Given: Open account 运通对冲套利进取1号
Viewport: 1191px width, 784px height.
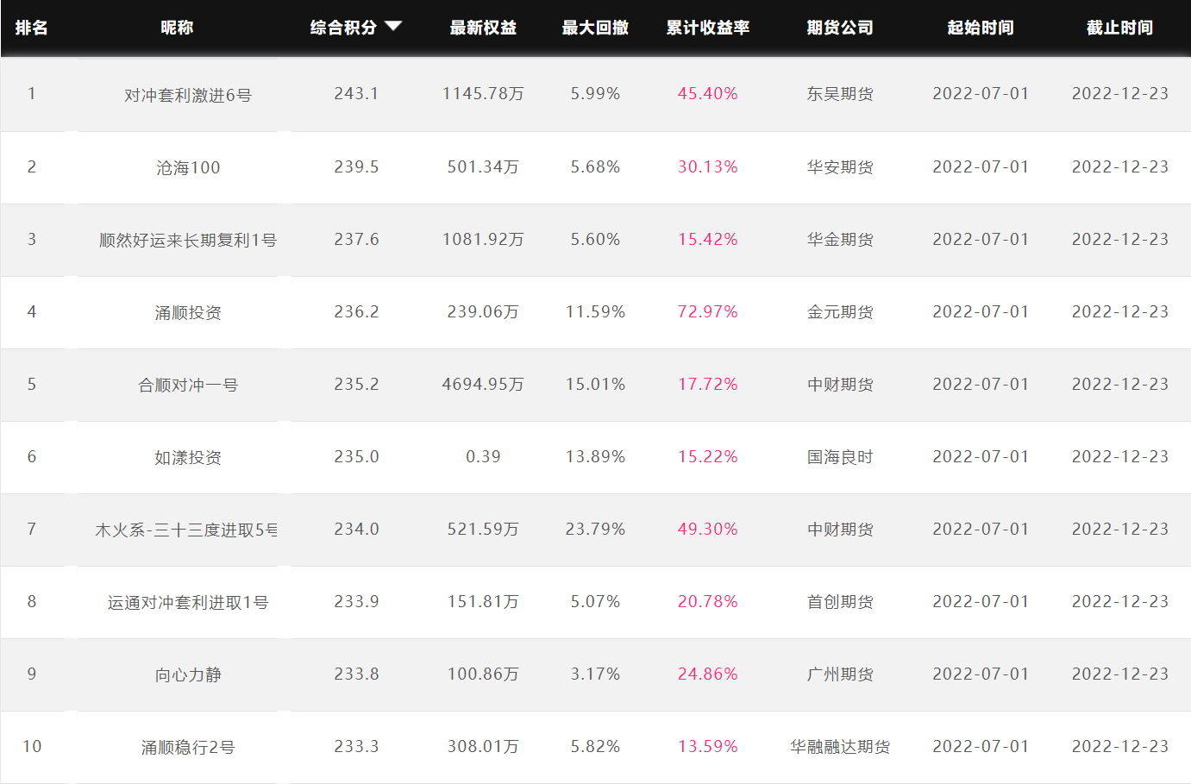Looking at the screenshot, I should point(188,602).
